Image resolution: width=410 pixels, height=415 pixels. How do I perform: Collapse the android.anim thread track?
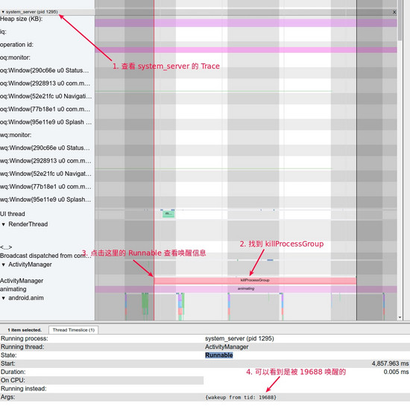(x=4, y=298)
